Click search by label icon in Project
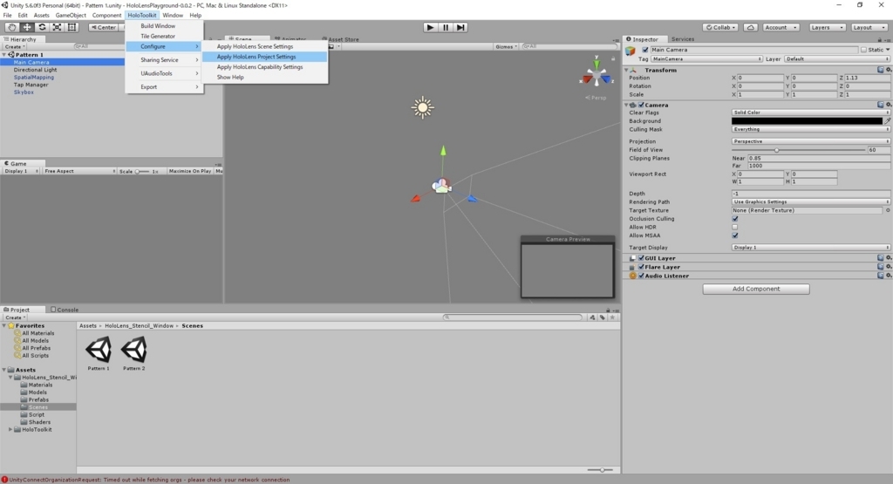Screen dimensions: 893x484 [603, 317]
